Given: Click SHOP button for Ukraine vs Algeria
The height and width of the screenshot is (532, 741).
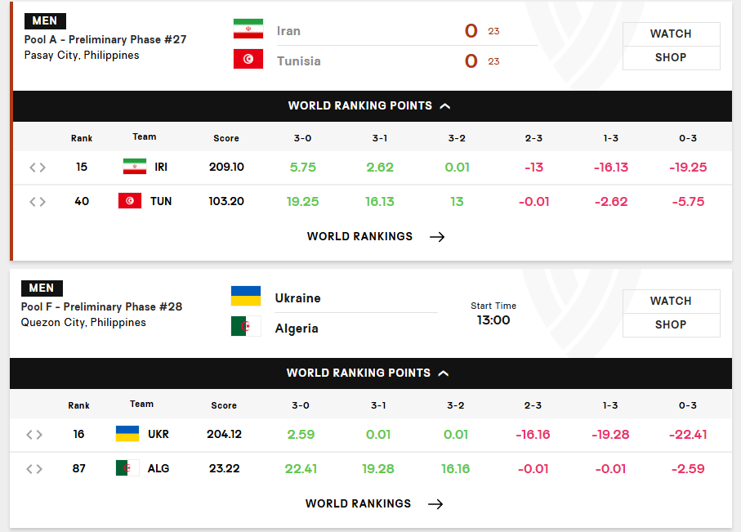Looking at the screenshot, I should (x=671, y=325).
